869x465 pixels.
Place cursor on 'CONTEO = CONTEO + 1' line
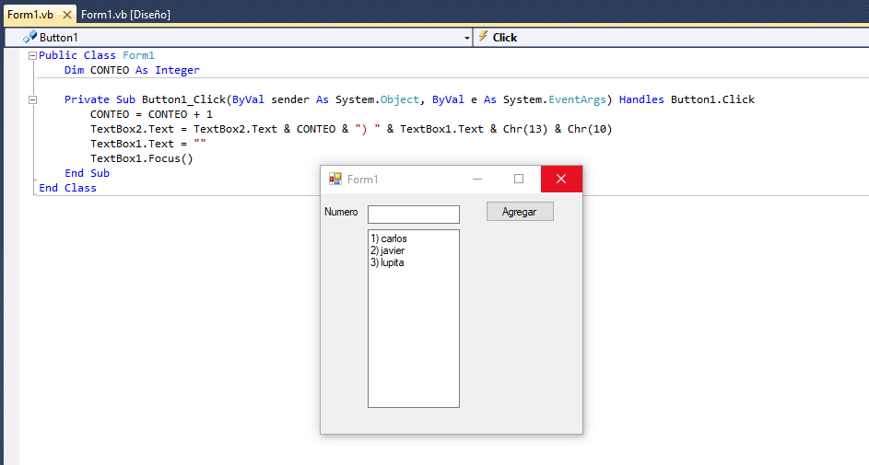point(151,114)
